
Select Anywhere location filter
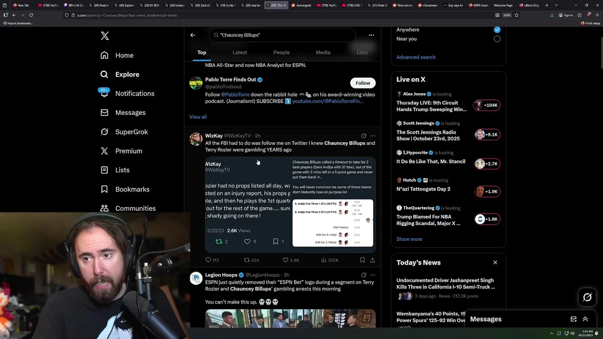click(x=497, y=29)
